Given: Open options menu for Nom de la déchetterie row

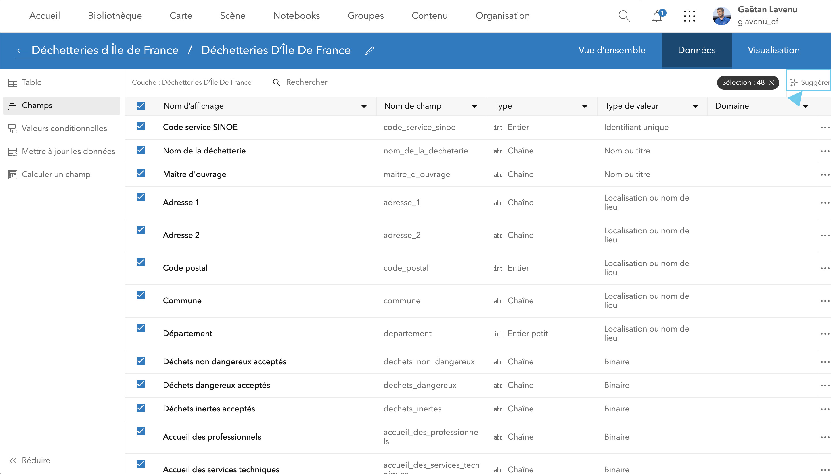Looking at the screenshot, I should click(825, 151).
